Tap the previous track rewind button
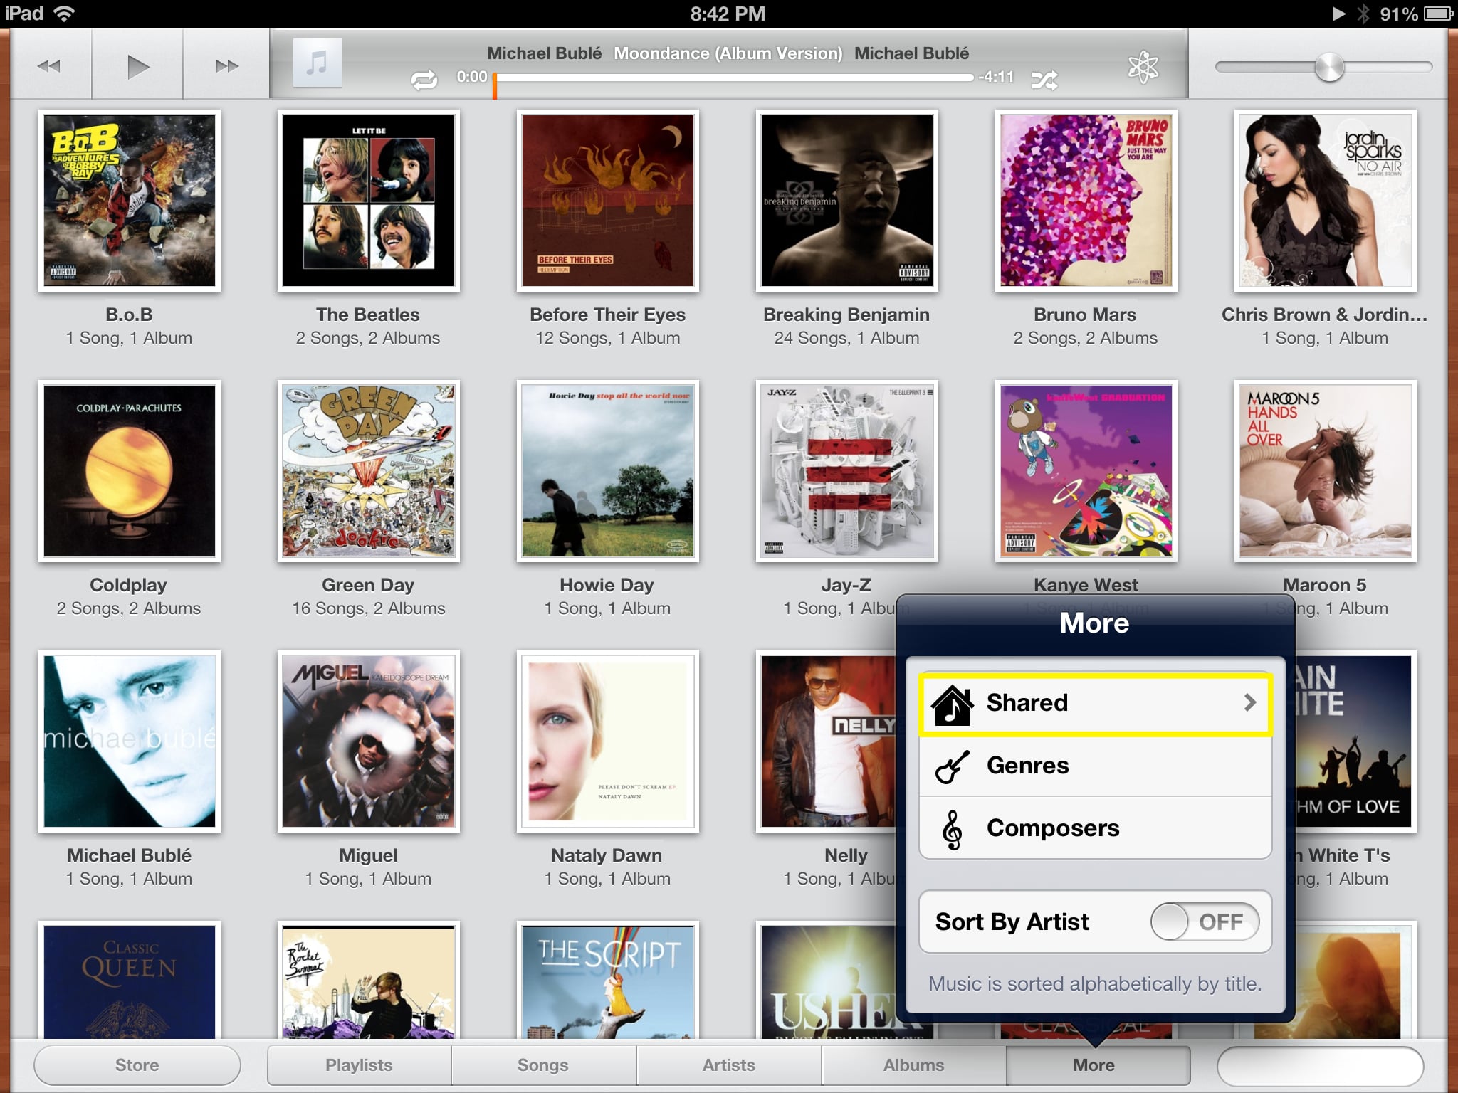This screenshot has height=1093, width=1458. pos(49,66)
